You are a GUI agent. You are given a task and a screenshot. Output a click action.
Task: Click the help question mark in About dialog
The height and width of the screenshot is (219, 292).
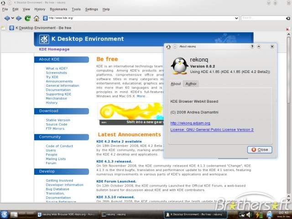[252, 47]
